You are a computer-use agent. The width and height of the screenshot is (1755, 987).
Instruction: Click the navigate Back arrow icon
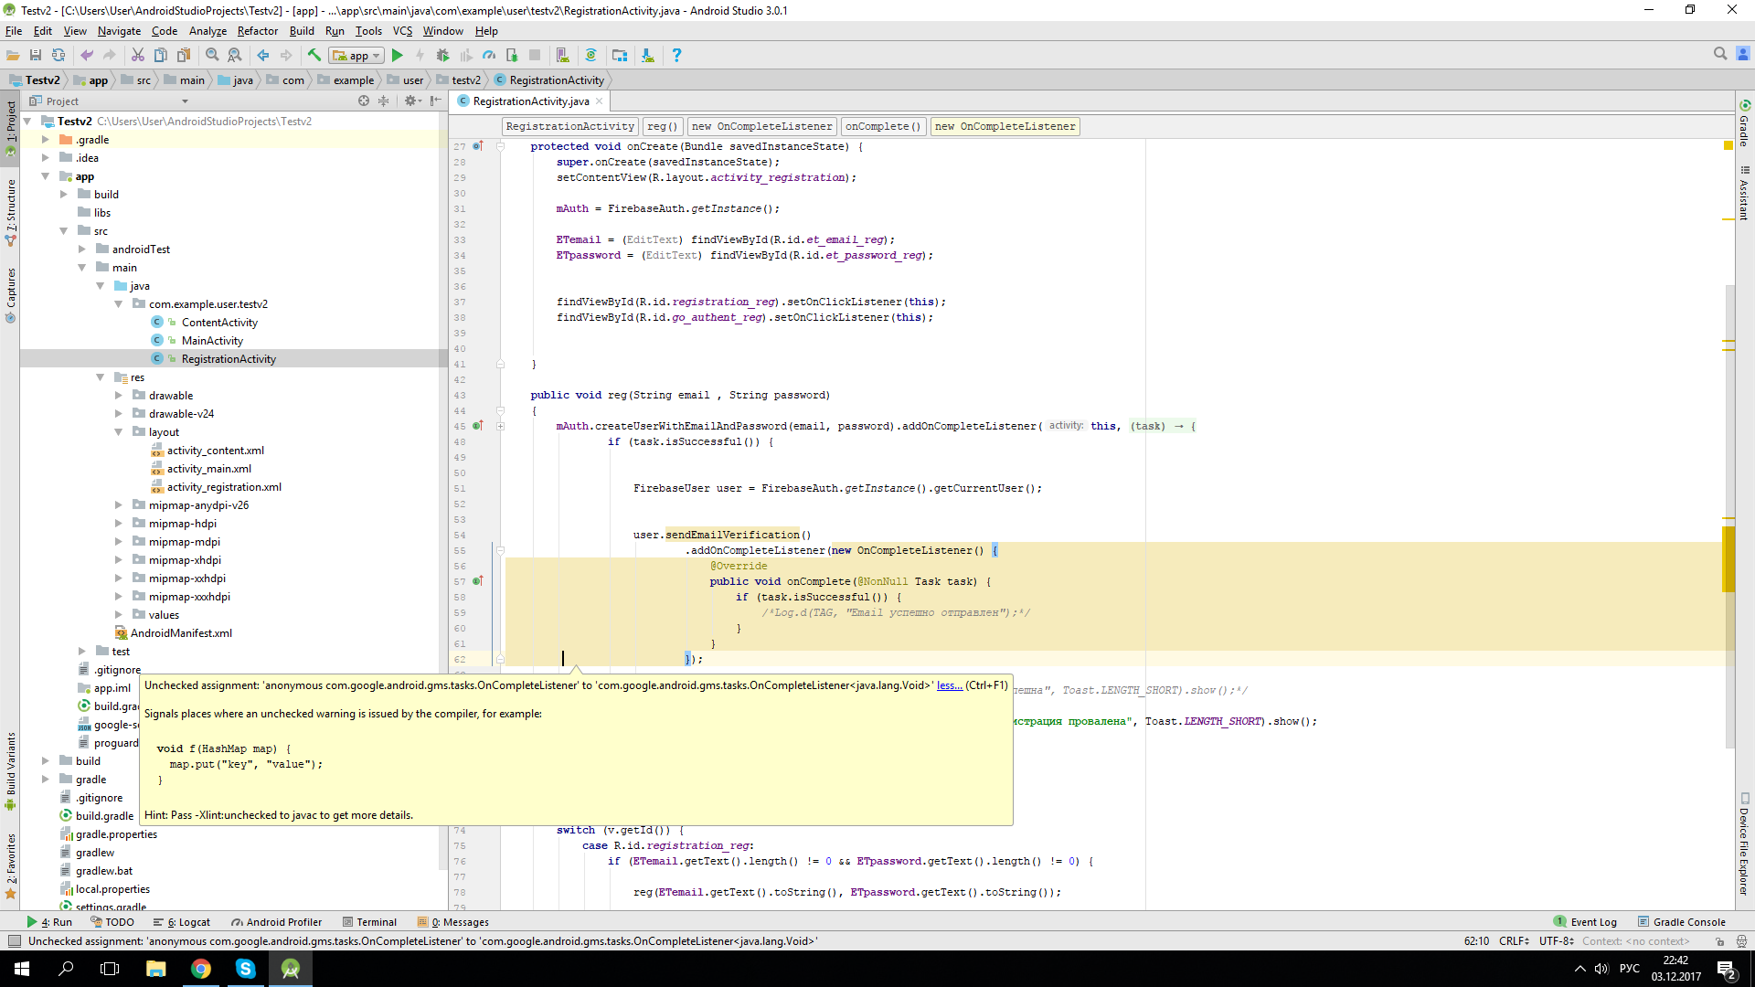pos(263,56)
